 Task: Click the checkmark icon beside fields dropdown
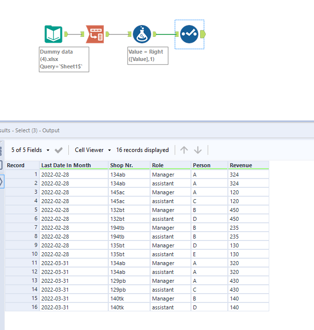pos(59,150)
